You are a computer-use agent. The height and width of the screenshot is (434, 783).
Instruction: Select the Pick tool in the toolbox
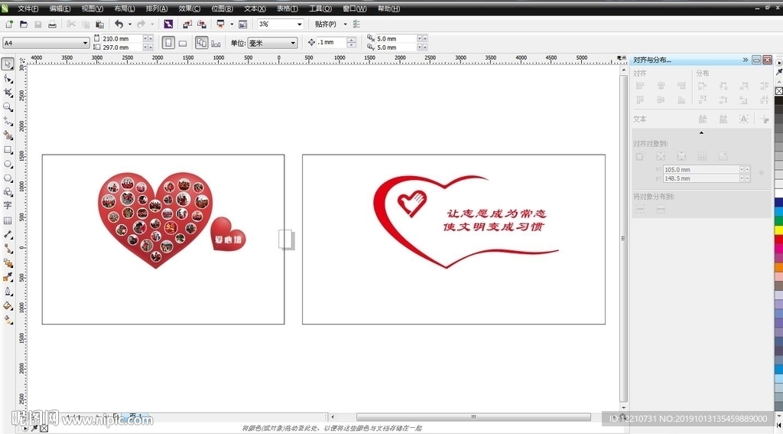8,64
